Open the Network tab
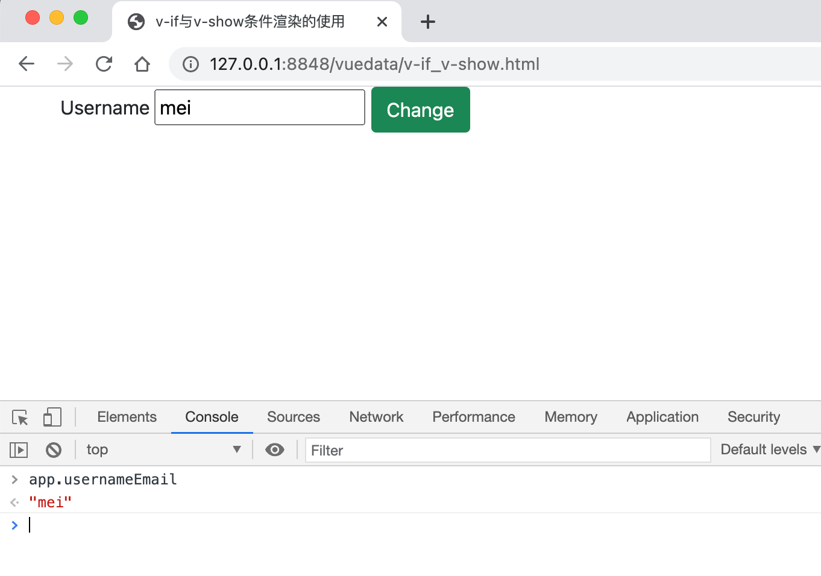Viewport: 821px width, 576px height. point(376,417)
